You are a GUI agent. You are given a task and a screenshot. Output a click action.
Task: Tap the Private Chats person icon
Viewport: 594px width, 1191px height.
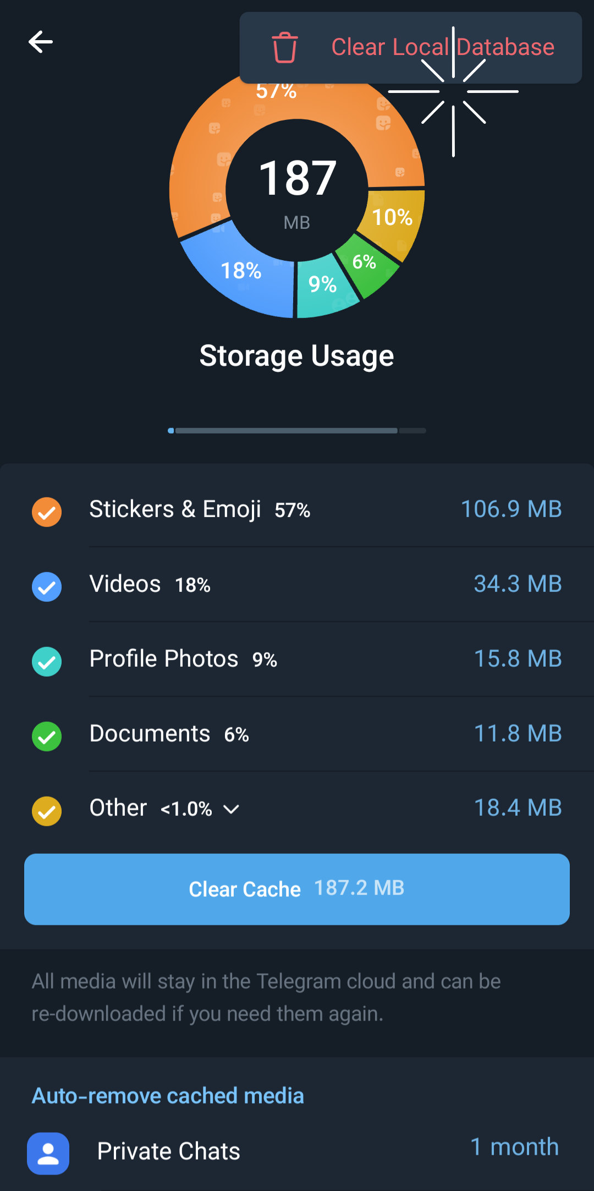(48, 1153)
